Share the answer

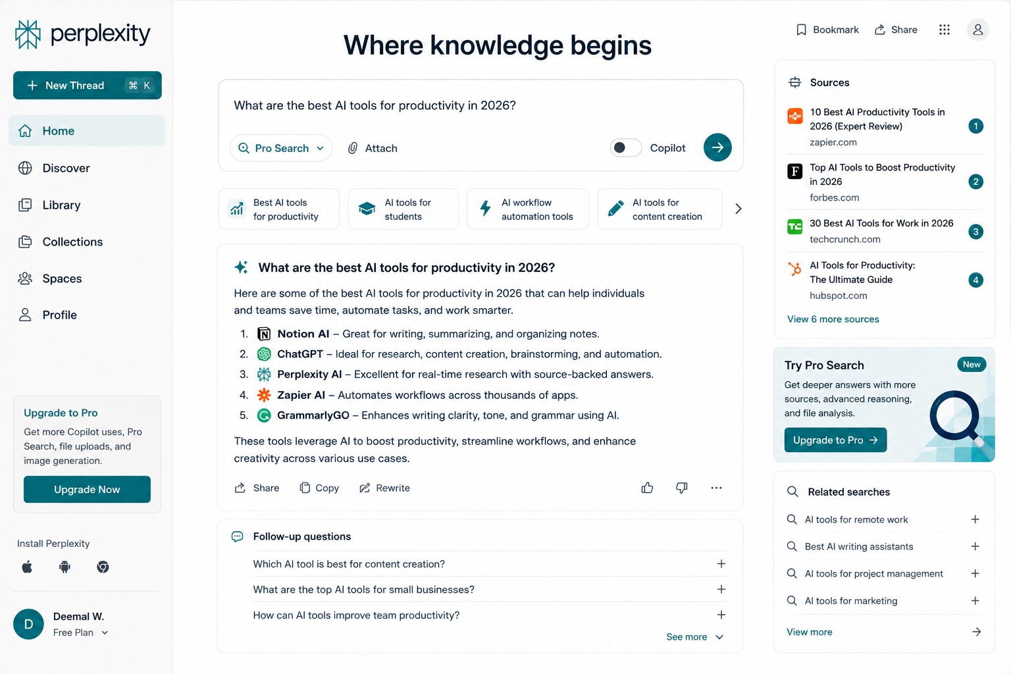tap(257, 488)
